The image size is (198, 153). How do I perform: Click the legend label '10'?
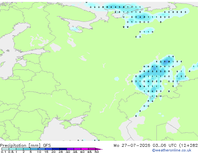pos(39,152)
